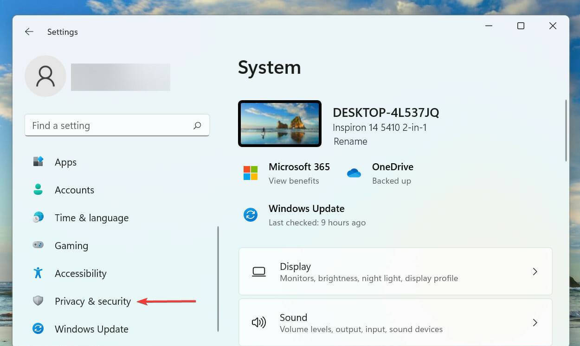This screenshot has width=580, height=346.
Task: Click the Microsoft 365 icon
Action: click(250, 173)
